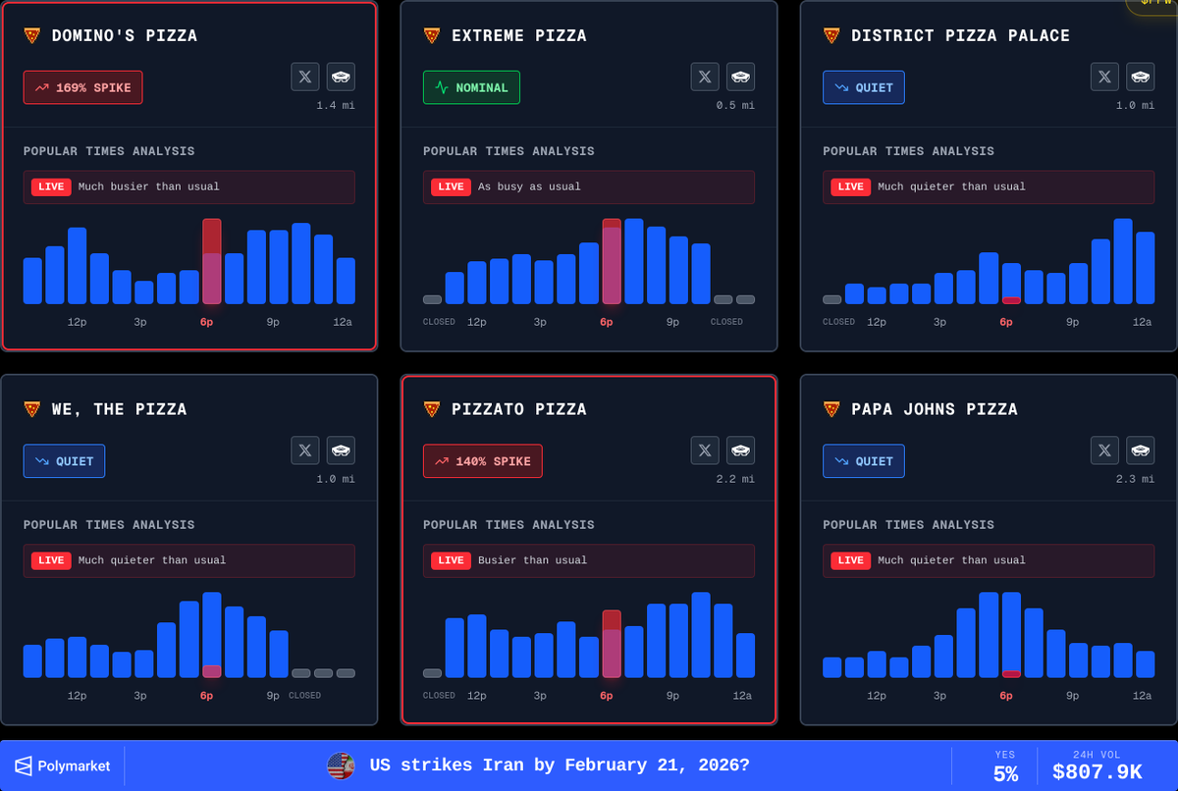Click the 140% SPIKE badge on Pizzato Pizza
Screen dimensions: 1178x791
point(483,461)
